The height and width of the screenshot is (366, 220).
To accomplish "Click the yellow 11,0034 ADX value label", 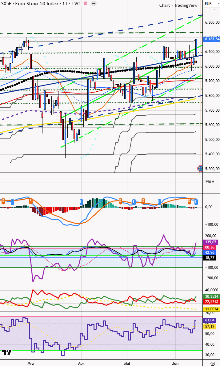I will point(212,309).
